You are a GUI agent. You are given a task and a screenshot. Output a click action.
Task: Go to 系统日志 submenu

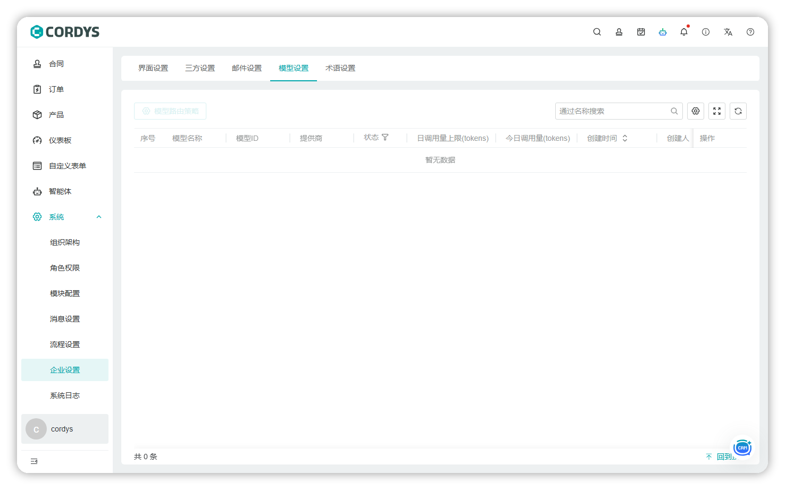click(65, 395)
